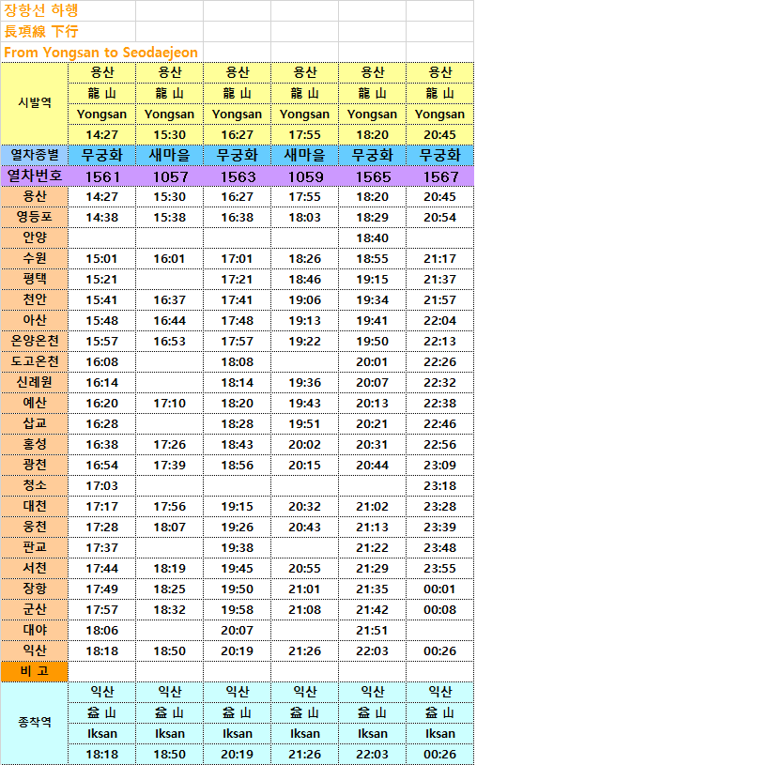Select the title cell '長項線 下行'
769x765 pixels.
click(69, 31)
